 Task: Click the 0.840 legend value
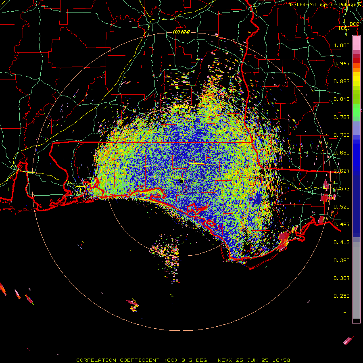[x=342, y=99]
